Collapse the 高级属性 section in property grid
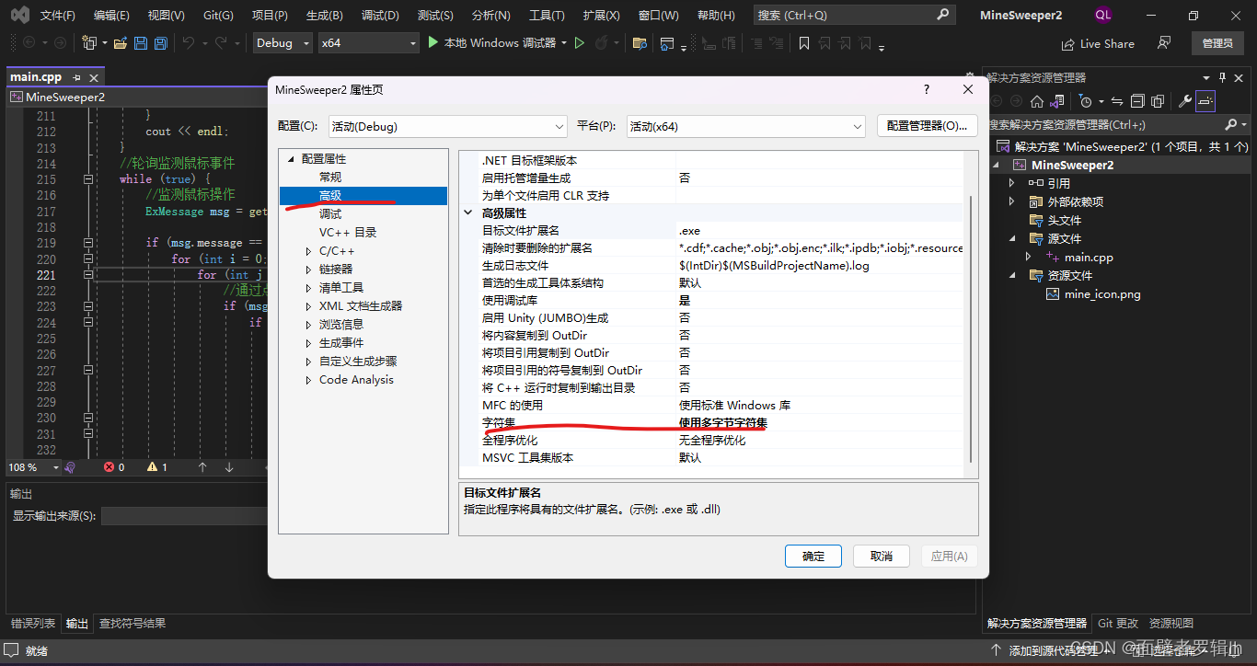The height and width of the screenshot is (666, 1257). pos(468,212)
